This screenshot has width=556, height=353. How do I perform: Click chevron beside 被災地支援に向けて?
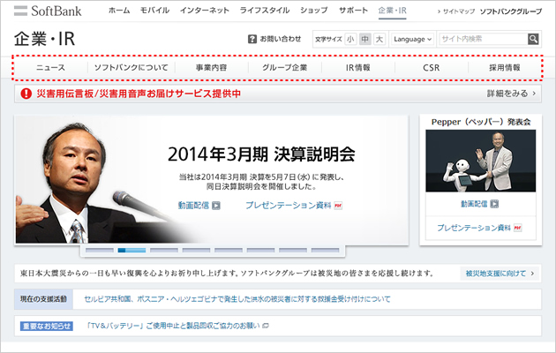coord(532,274)
